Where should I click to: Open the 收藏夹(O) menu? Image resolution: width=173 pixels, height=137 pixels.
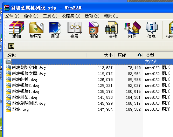coord(71,16)
